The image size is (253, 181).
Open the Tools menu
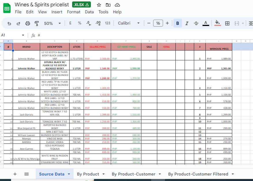coord(104,12)
